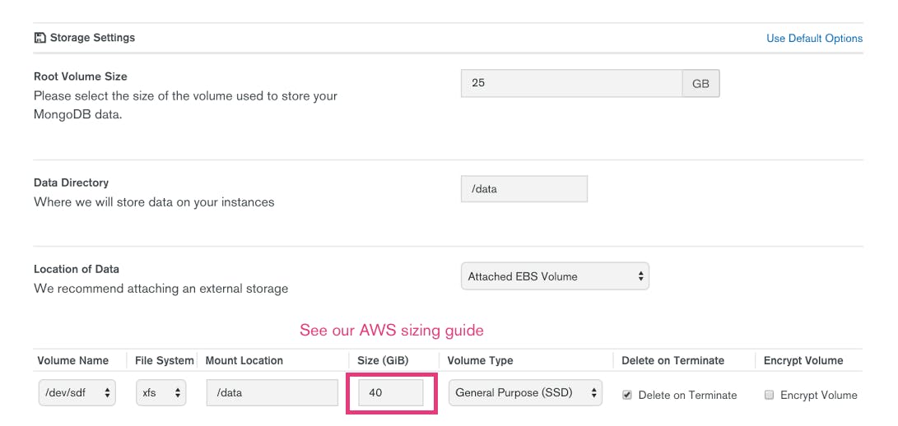
Task: Click the Root Volume Size field showing 25
Action: point(571,84)
